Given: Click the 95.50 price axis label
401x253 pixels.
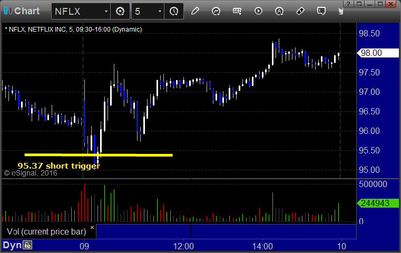Looking at the screenshot, I should coord(369,150).
